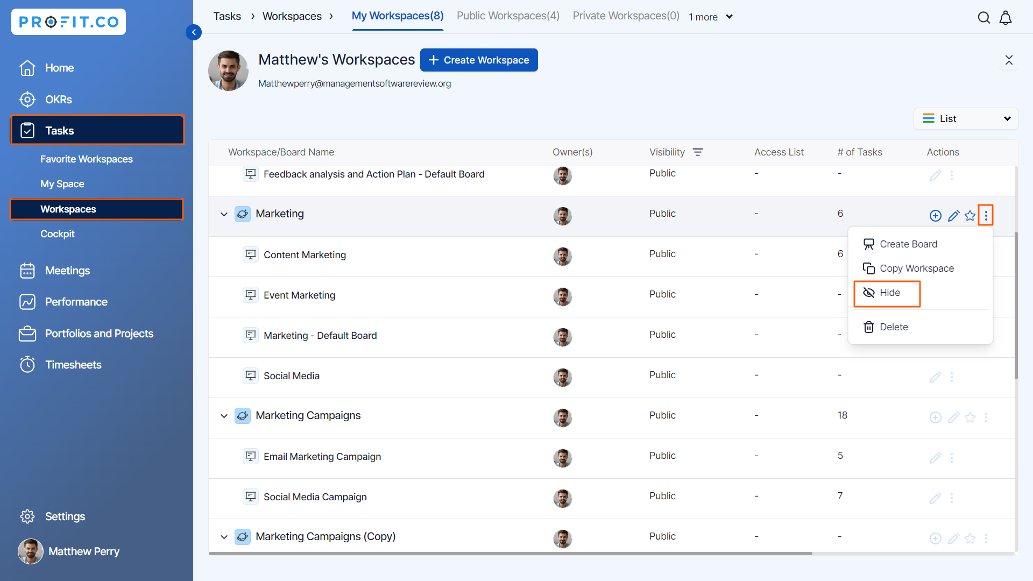Edit Marketing workspace with pencil icon
Image resolution: width=1033 pixels, height=581 pixels.
coord(953,216)
